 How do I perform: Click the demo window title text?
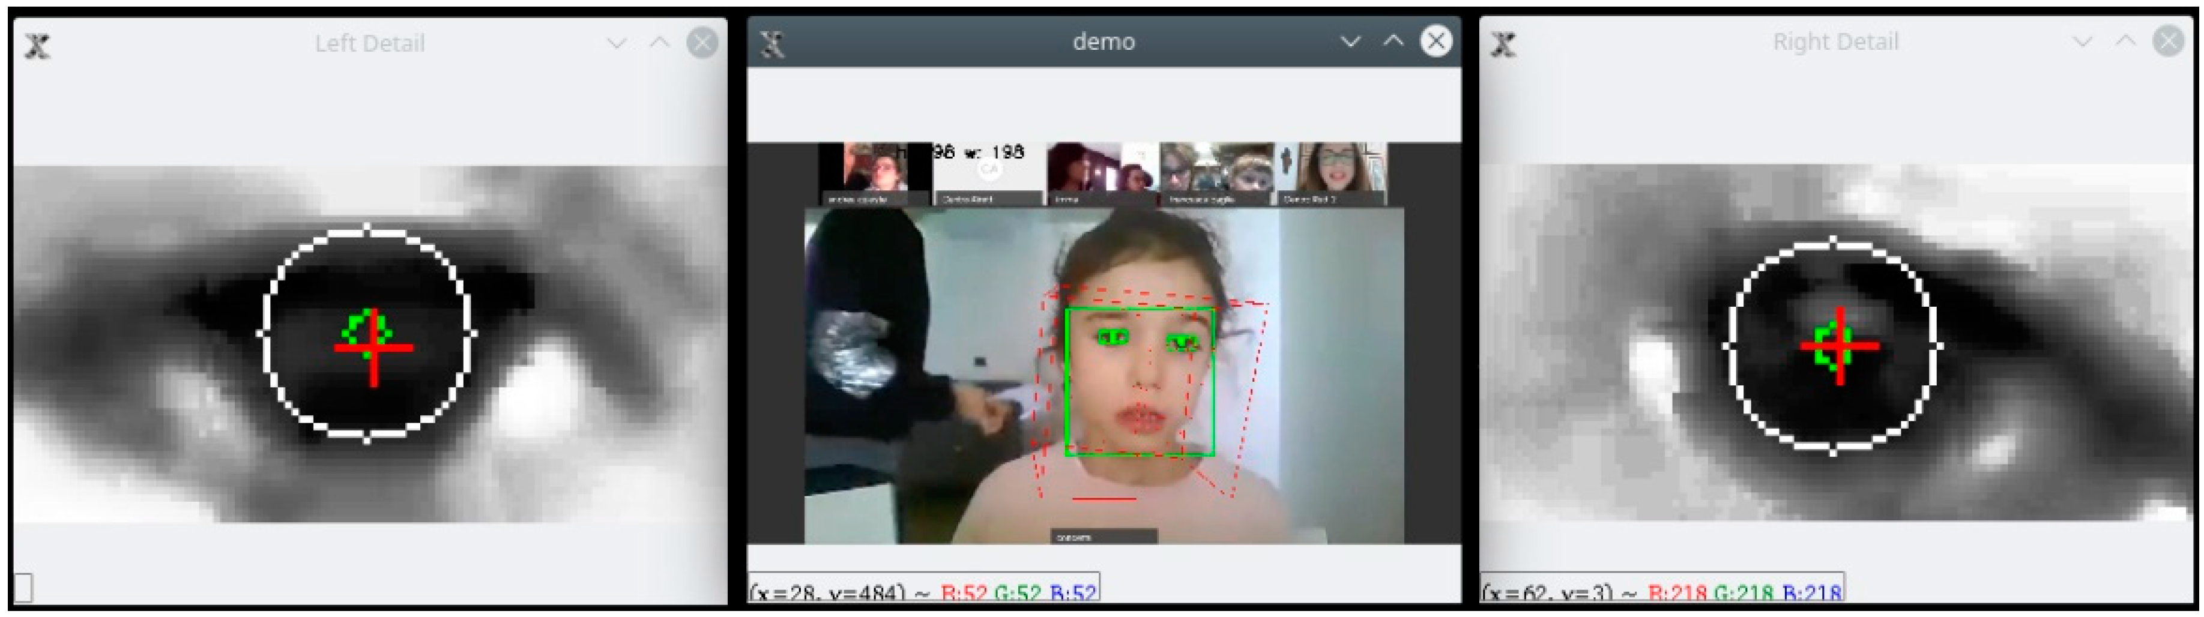tap(1104, 41)
